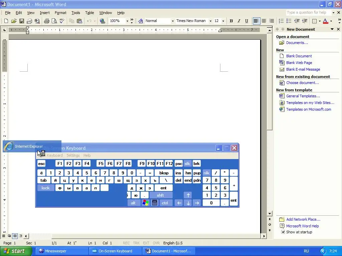Click the RU language indicator in tray
This screenshot has width=342, height=256.
click(306, 251)
